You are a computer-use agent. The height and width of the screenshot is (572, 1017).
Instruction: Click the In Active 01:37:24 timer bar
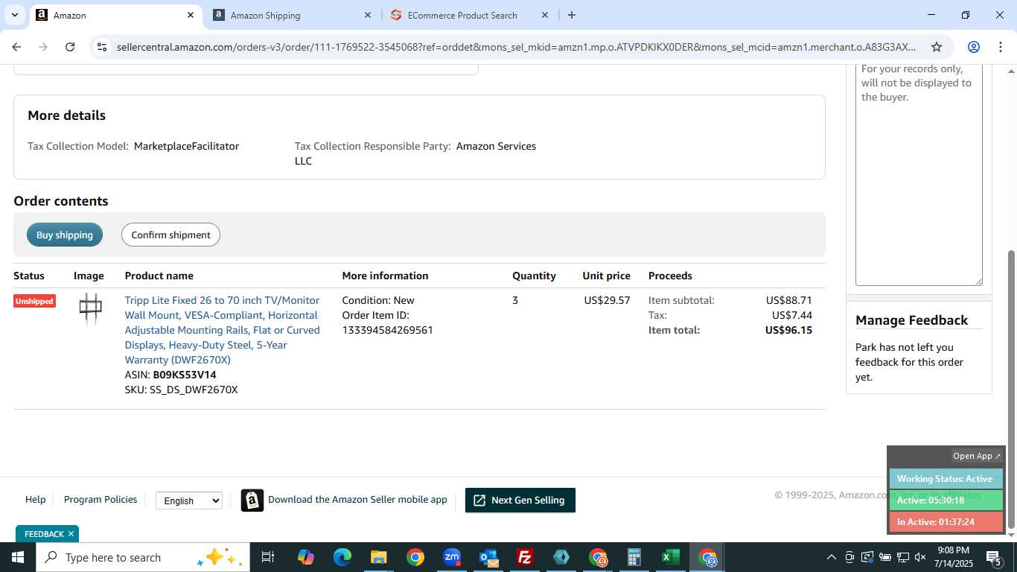[946, 522]
